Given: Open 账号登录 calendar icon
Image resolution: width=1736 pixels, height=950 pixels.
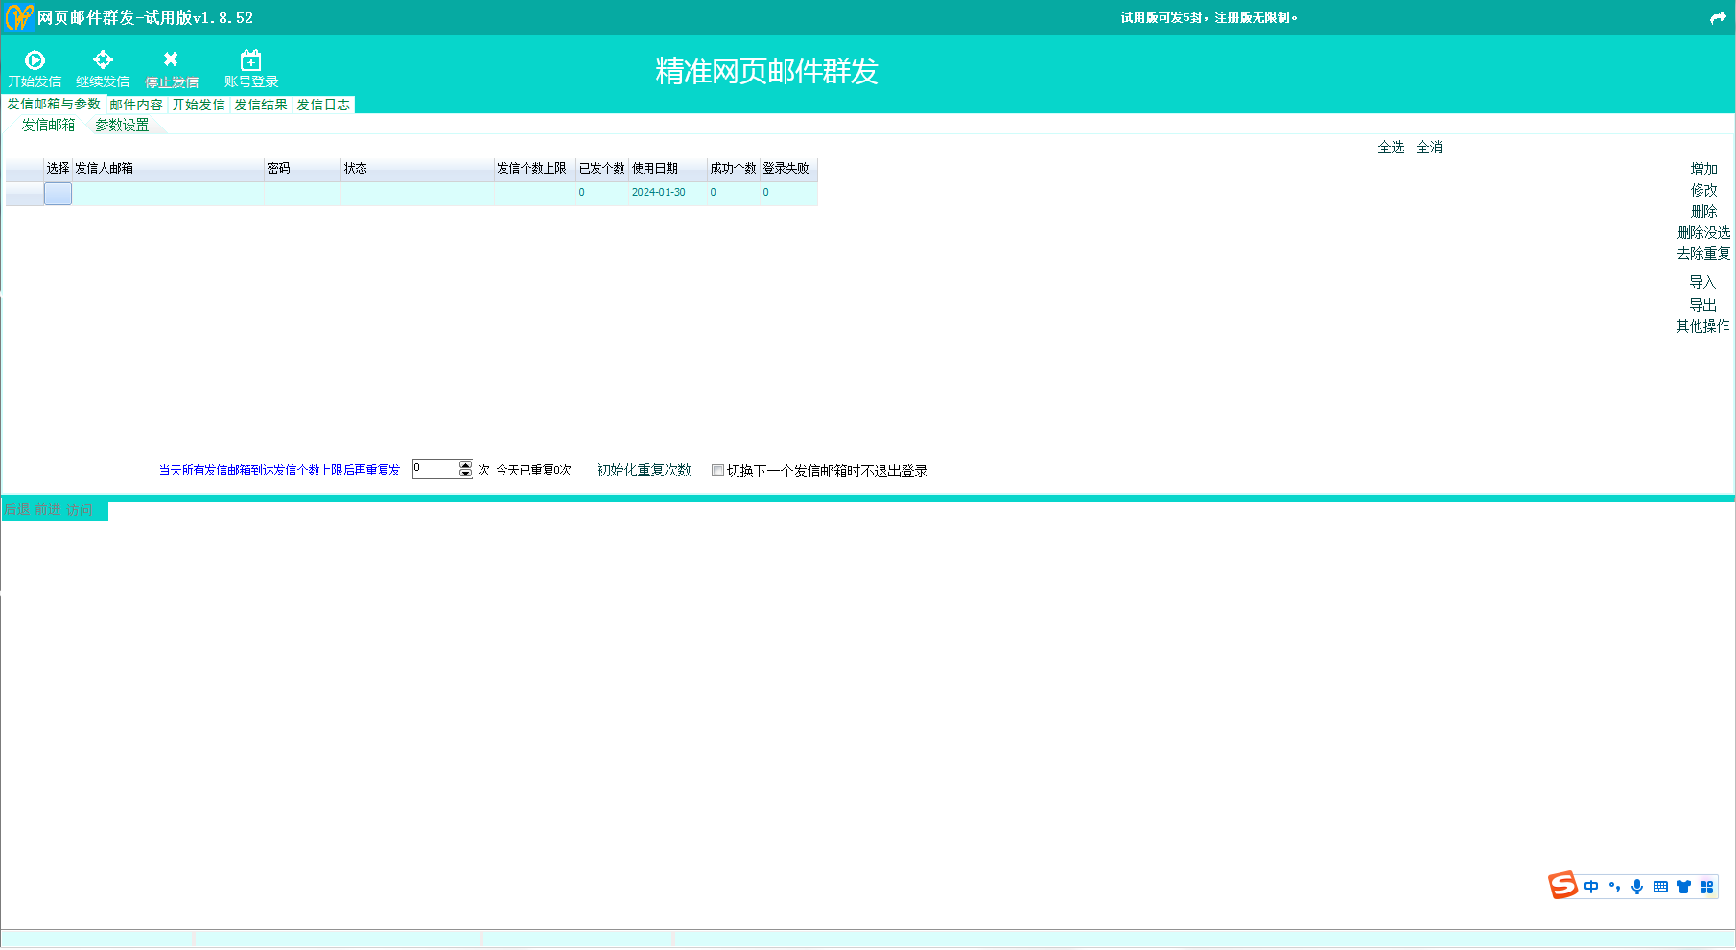Looking at the screenshot, I should click(x=250, y=60).
